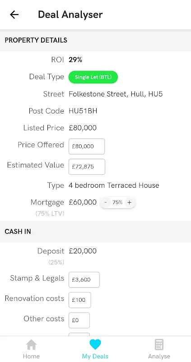This screenshot has width=191, height=362.
Task: Edit the Other costs field
Action: [79, 320]
